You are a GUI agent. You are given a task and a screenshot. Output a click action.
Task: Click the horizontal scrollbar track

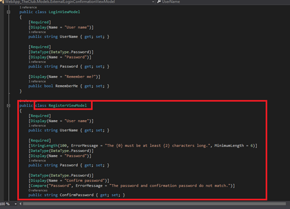coord(155,204)
